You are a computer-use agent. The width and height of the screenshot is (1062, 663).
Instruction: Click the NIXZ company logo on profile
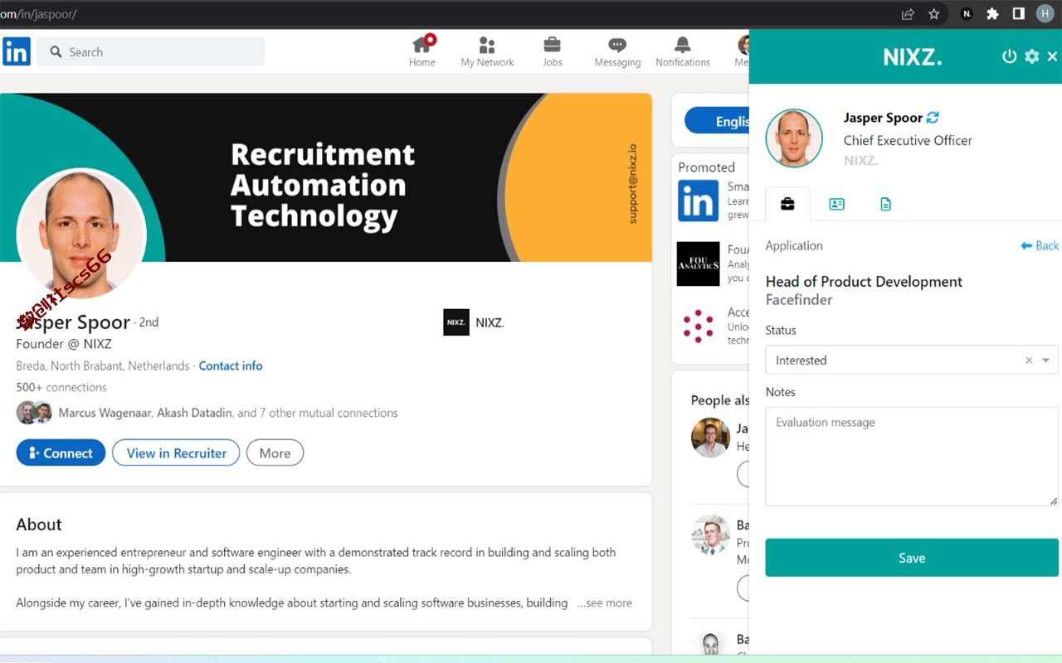click(456, 322)
